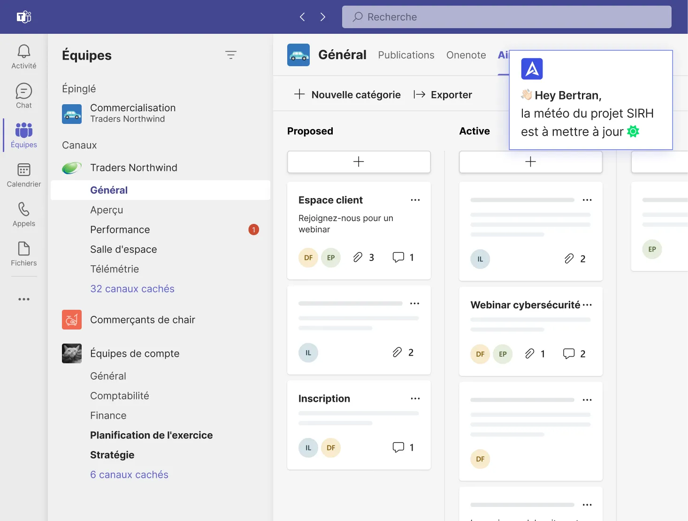The height and width of the screenshot is (521, 688).
Task: Open the Calendrier icon
Action: (24, 169)
